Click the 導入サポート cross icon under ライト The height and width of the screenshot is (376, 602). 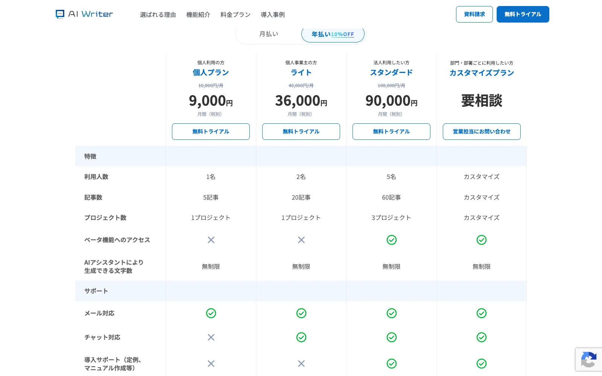[301, 364]
